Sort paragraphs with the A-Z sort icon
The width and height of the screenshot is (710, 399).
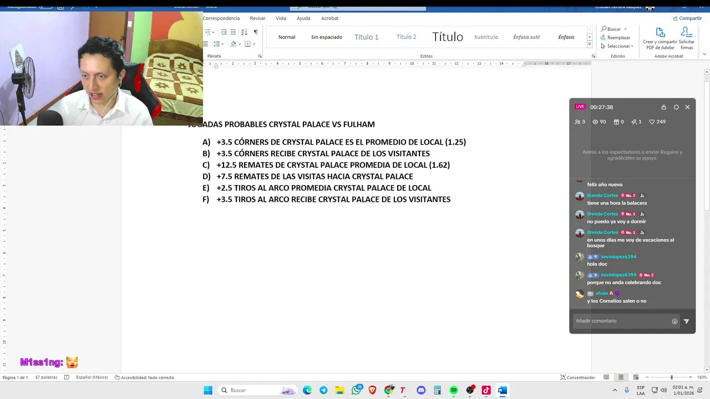[x=244, y=32]
